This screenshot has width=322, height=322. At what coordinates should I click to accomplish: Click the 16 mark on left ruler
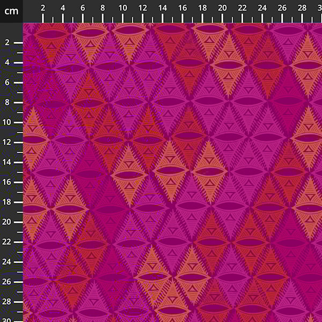8,182
